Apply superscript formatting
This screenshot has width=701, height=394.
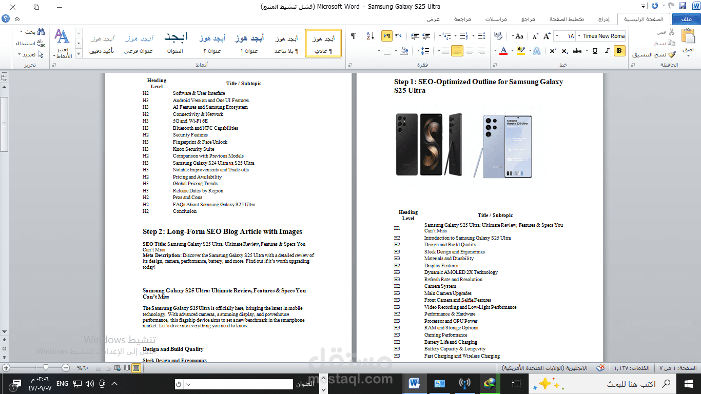coord(553,51)
